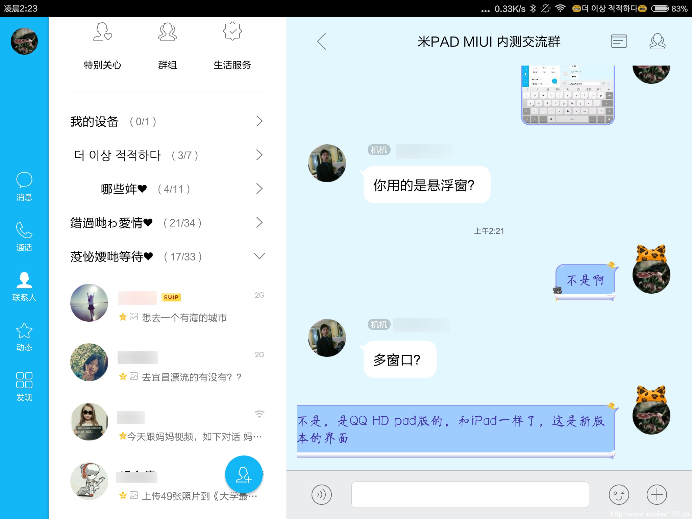The height and width of the screenshot is (519, 692).
Task: Open the emoji picker
Action: (619, 495)
